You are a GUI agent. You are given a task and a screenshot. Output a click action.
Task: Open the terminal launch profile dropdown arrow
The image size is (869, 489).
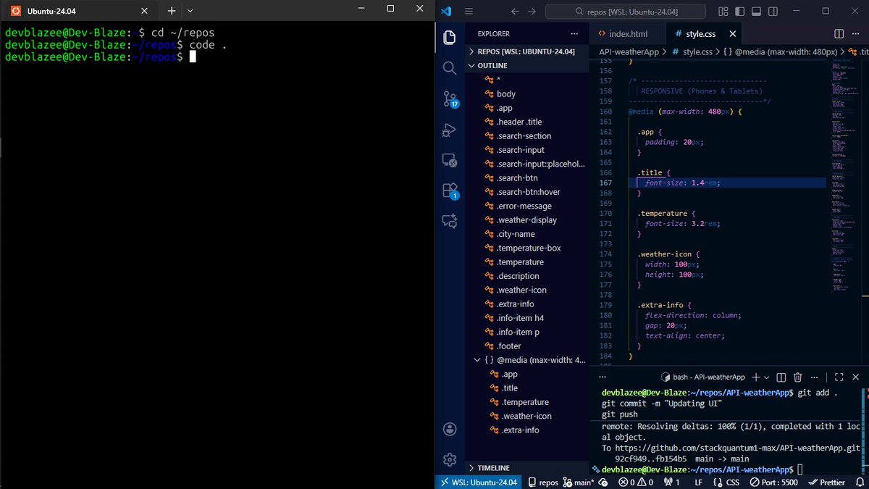tap(766, 377)
